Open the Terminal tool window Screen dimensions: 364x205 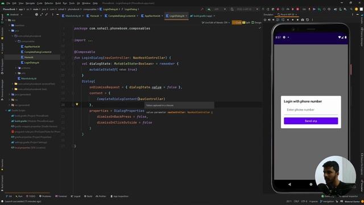coord(61,196)
